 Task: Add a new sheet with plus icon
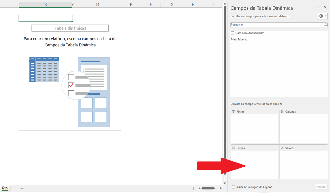click(x=22, y=188)
